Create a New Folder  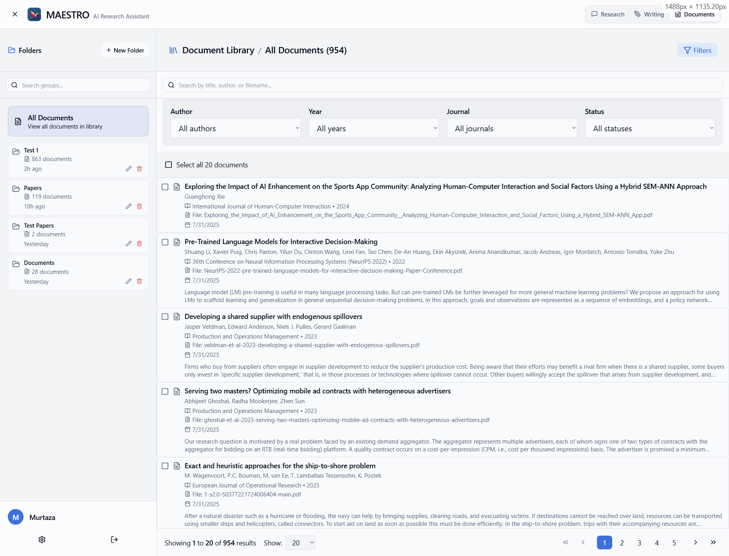click(125, 50)
